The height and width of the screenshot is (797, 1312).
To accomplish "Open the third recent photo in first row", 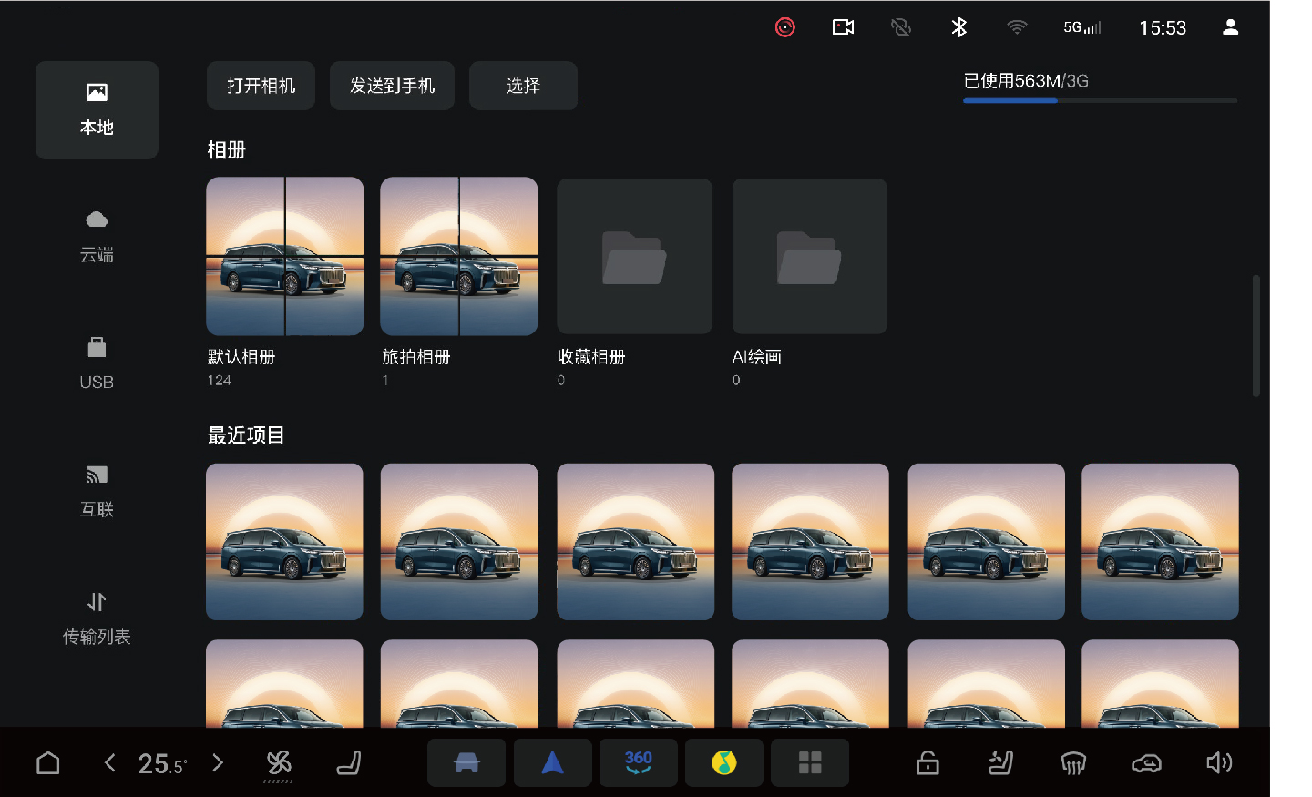I will tap(636, 542).
